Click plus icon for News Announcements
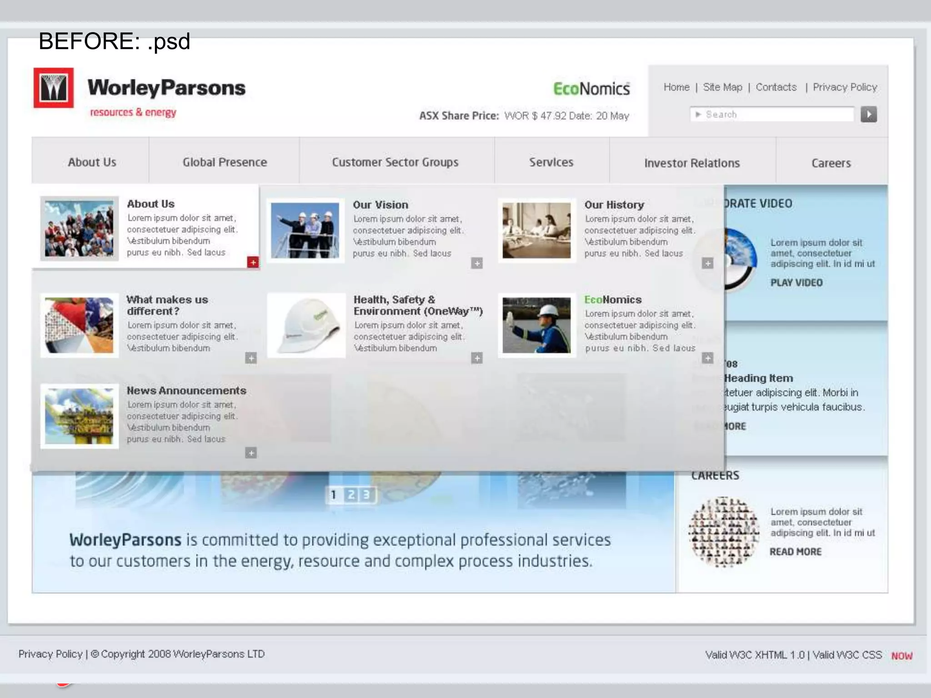The height and width of the screenshot is (698, 931). (x=251, y=453)
